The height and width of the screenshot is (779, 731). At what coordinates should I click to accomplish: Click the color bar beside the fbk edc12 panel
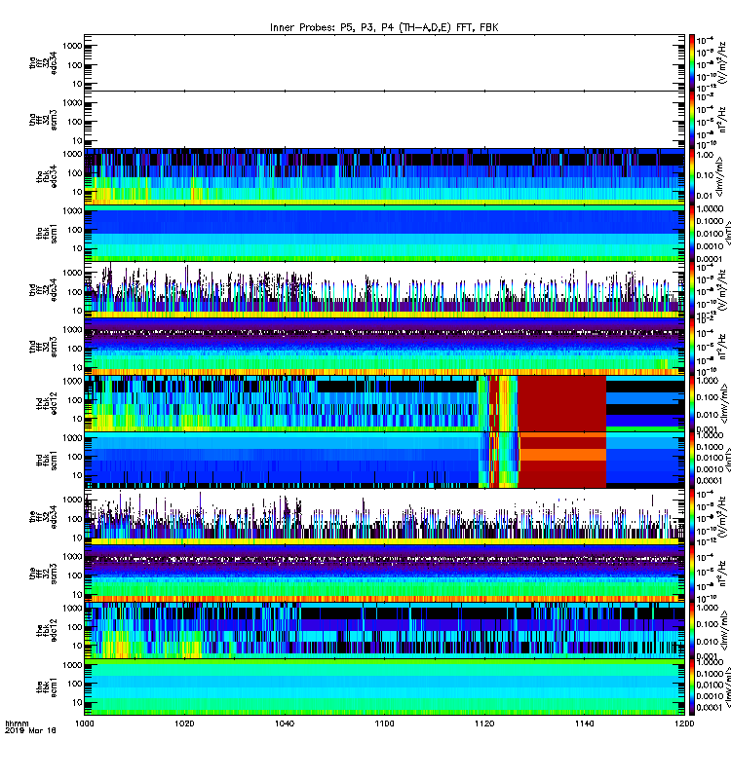pyautogui.click(x=692, y=630)
